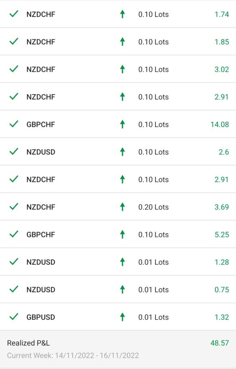Click the 3.69 profit amount

tap(222, 207)
